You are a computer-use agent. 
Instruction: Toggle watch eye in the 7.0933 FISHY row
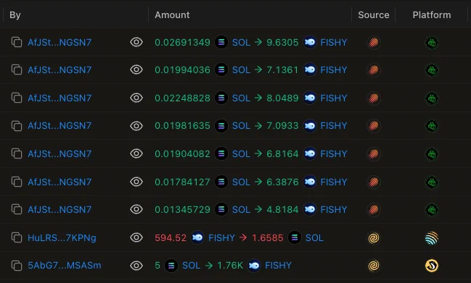136,126
